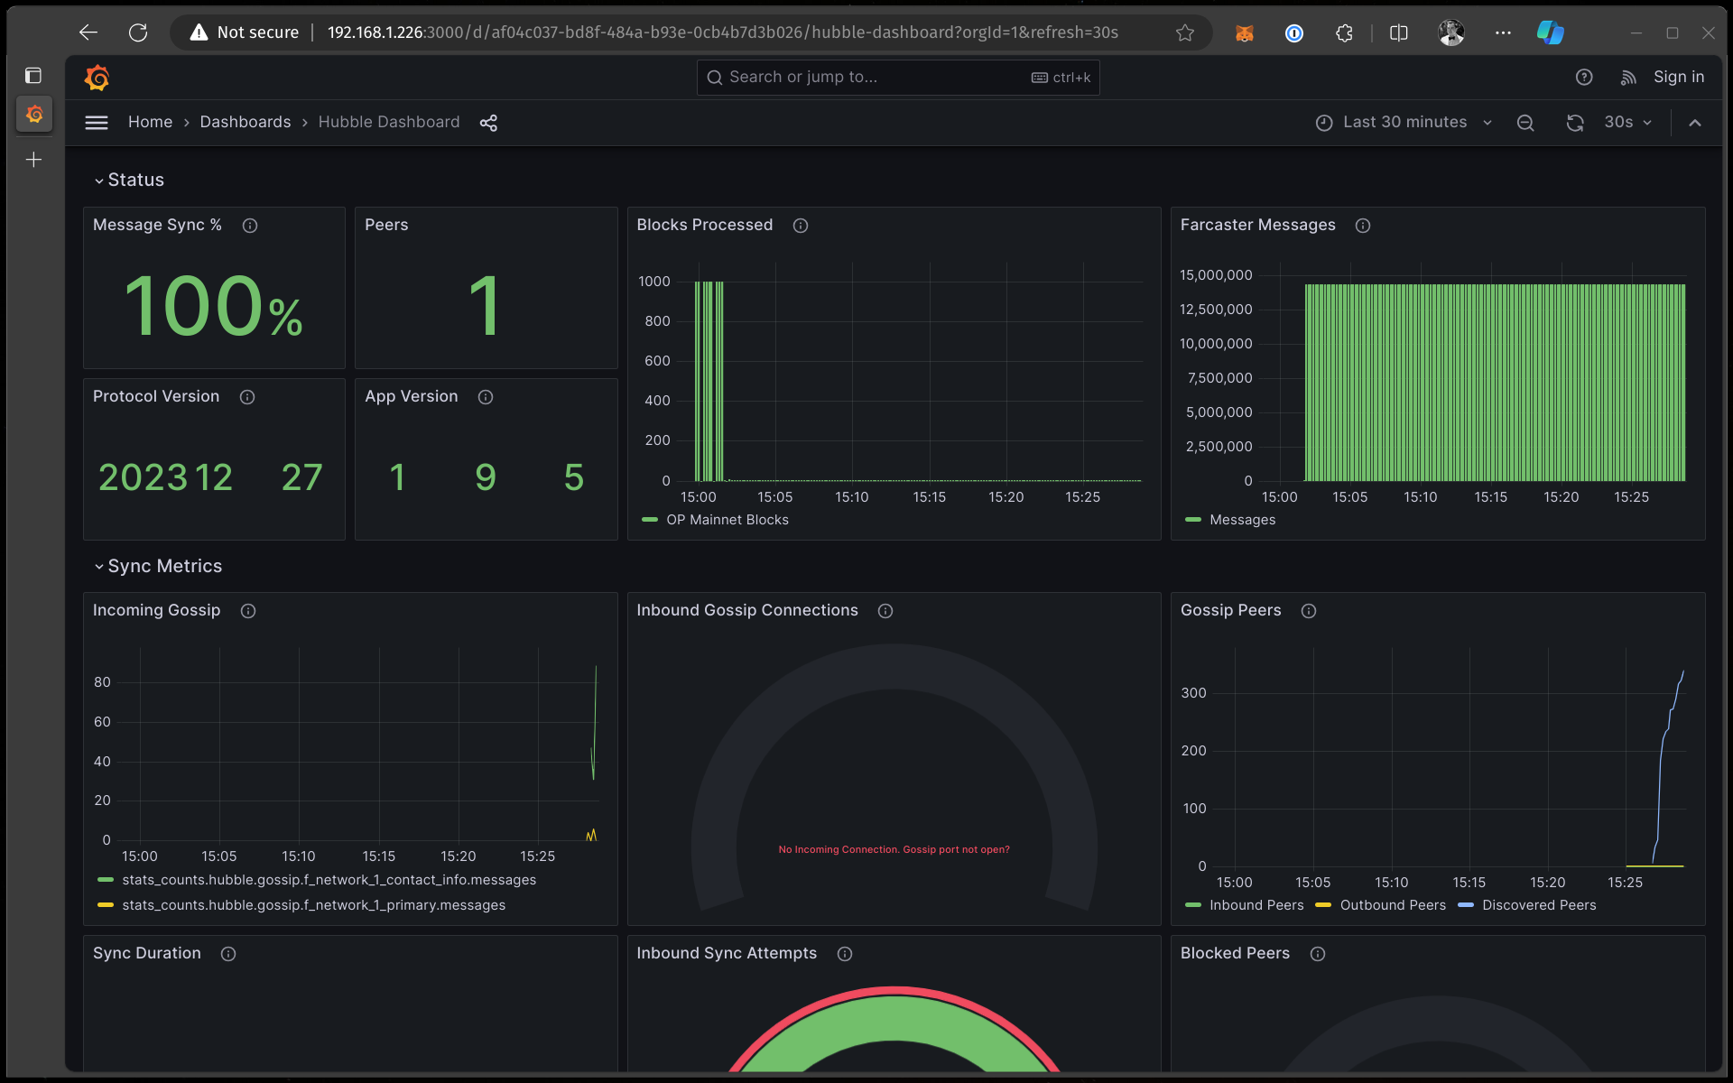Show info for Inbound Gossip Connections panel

885,611
